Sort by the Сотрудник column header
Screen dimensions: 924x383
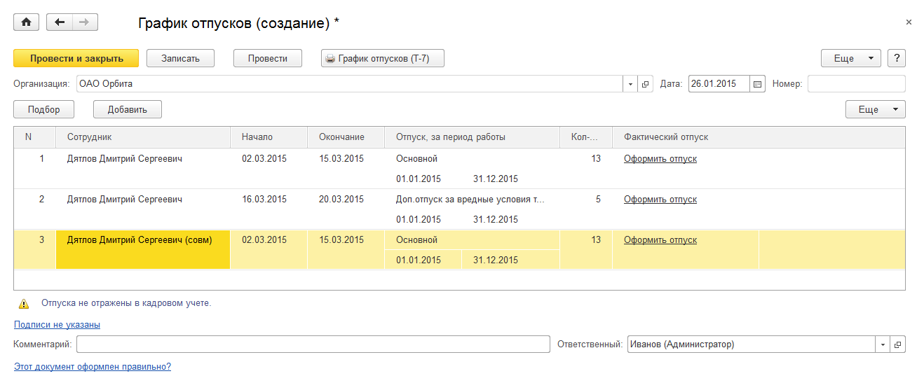[x=90, y=137]
